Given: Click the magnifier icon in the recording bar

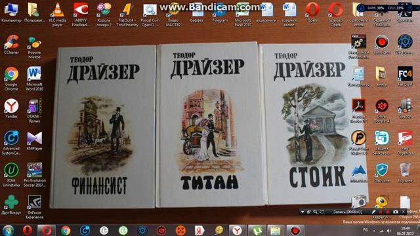Looking at the screenshot, I should pos(315,212).
